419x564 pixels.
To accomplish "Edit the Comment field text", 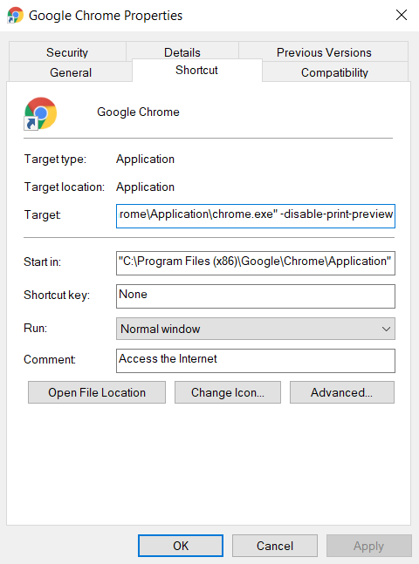I will click(256, 360).
